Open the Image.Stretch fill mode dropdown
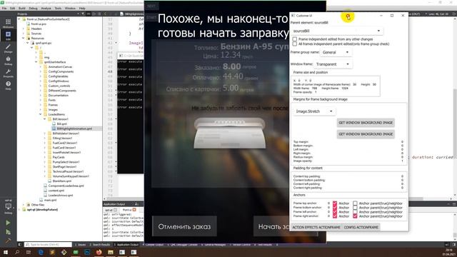The height and width of the screenshot is (257, 457). click(x=314, y=111)
